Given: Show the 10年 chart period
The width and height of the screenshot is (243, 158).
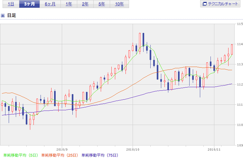Looking at the screenshot, I should click(x=119, y=4).
